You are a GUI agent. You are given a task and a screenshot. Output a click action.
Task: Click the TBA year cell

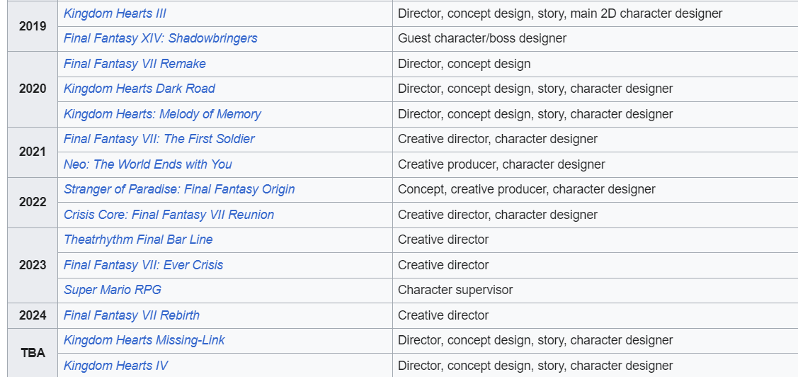click(x=33, y=352)
